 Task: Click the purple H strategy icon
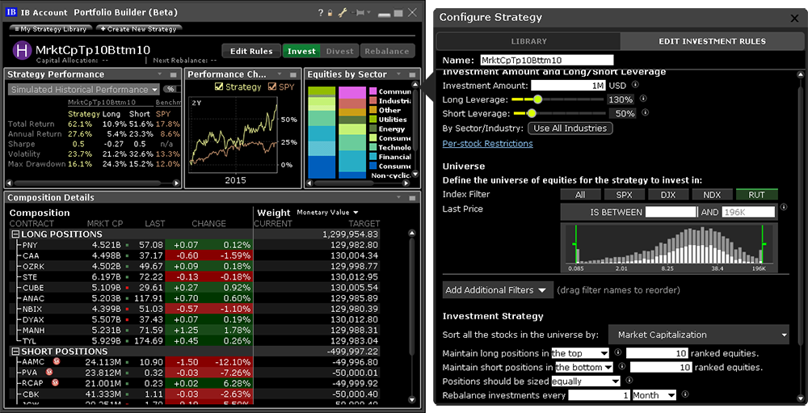click(x=22, y=51)
